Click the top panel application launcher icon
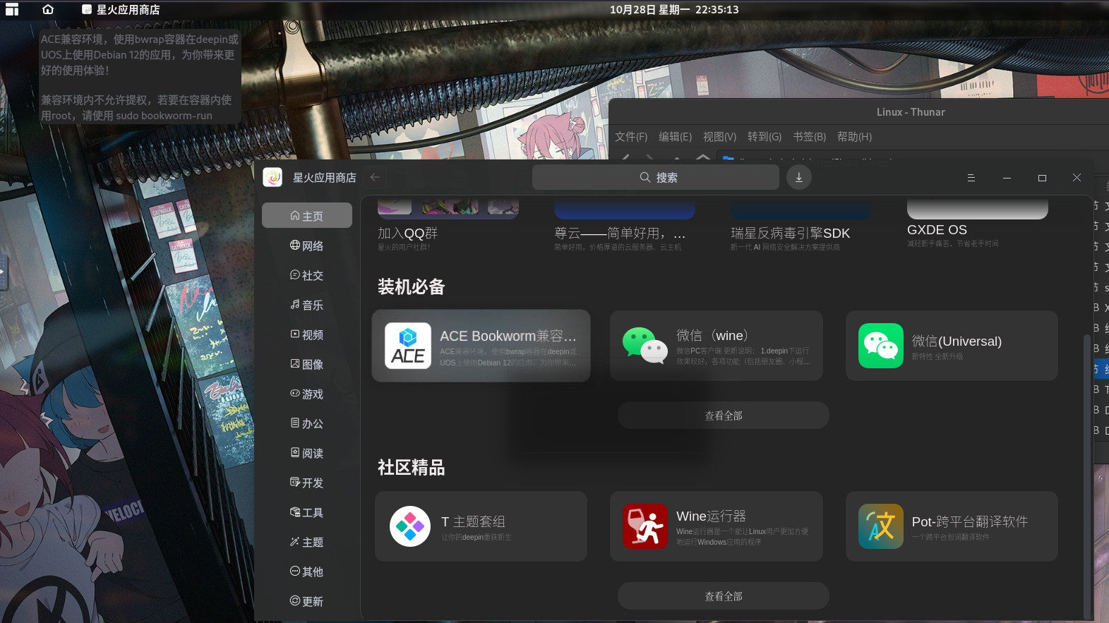1109x623 pixels. tap(12, 9)
